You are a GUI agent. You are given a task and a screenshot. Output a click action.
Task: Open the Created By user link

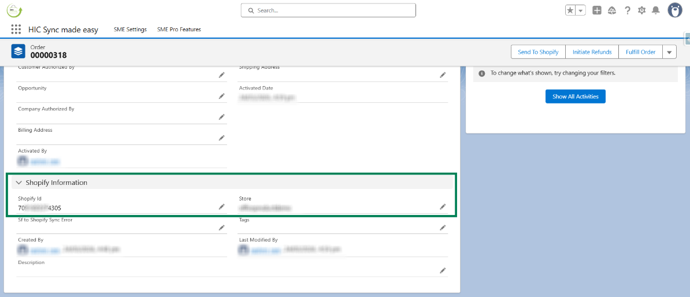[x=44, y=250]
